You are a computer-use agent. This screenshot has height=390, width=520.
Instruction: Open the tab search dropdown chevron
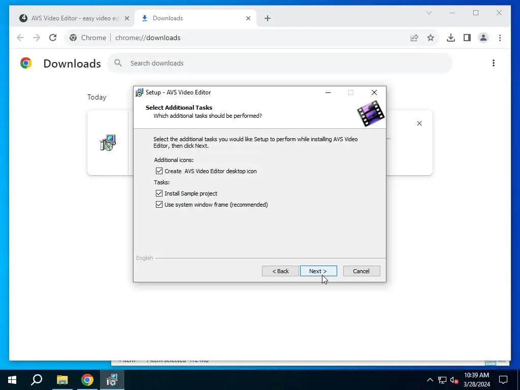429,13
